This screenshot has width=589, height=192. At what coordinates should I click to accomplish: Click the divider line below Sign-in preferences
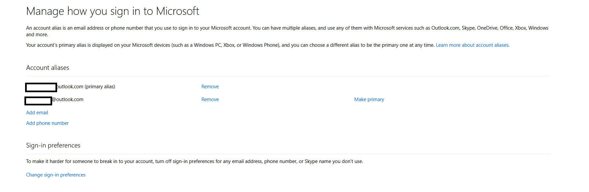(288, 154)
